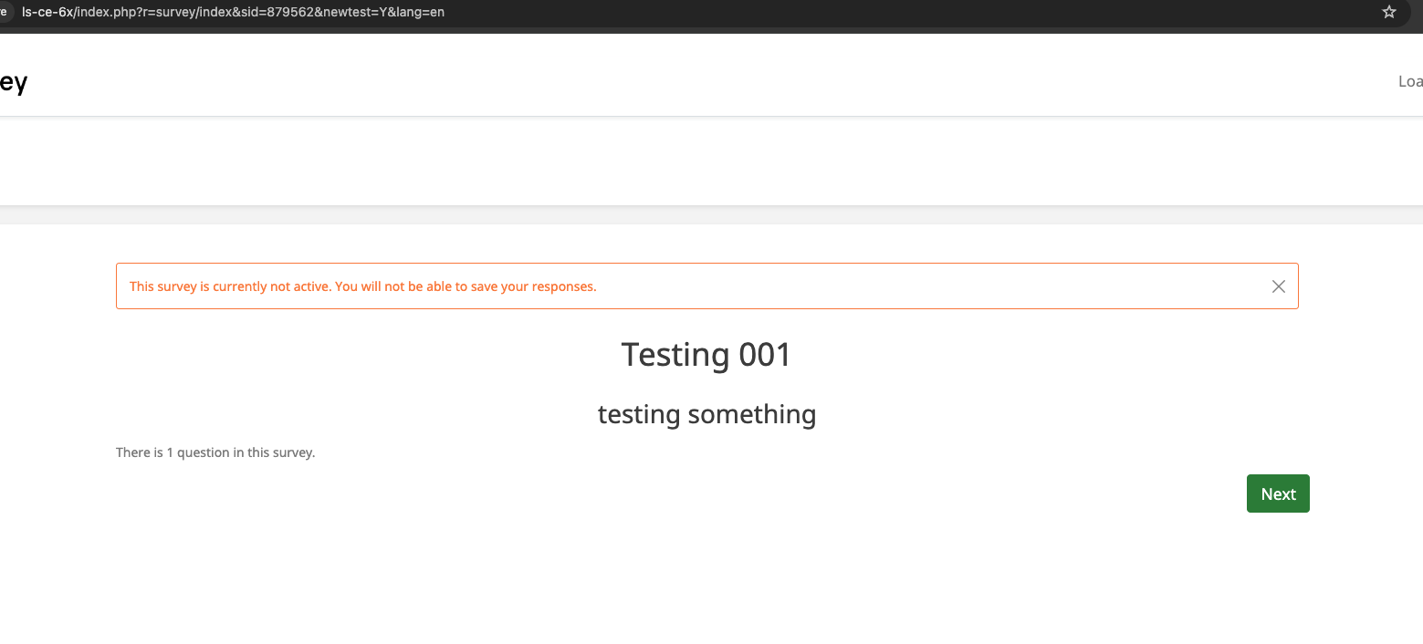The height and width of the screenshot is (644, 1423).
Task: Click the bookmark star icon
Action: 1389,13
